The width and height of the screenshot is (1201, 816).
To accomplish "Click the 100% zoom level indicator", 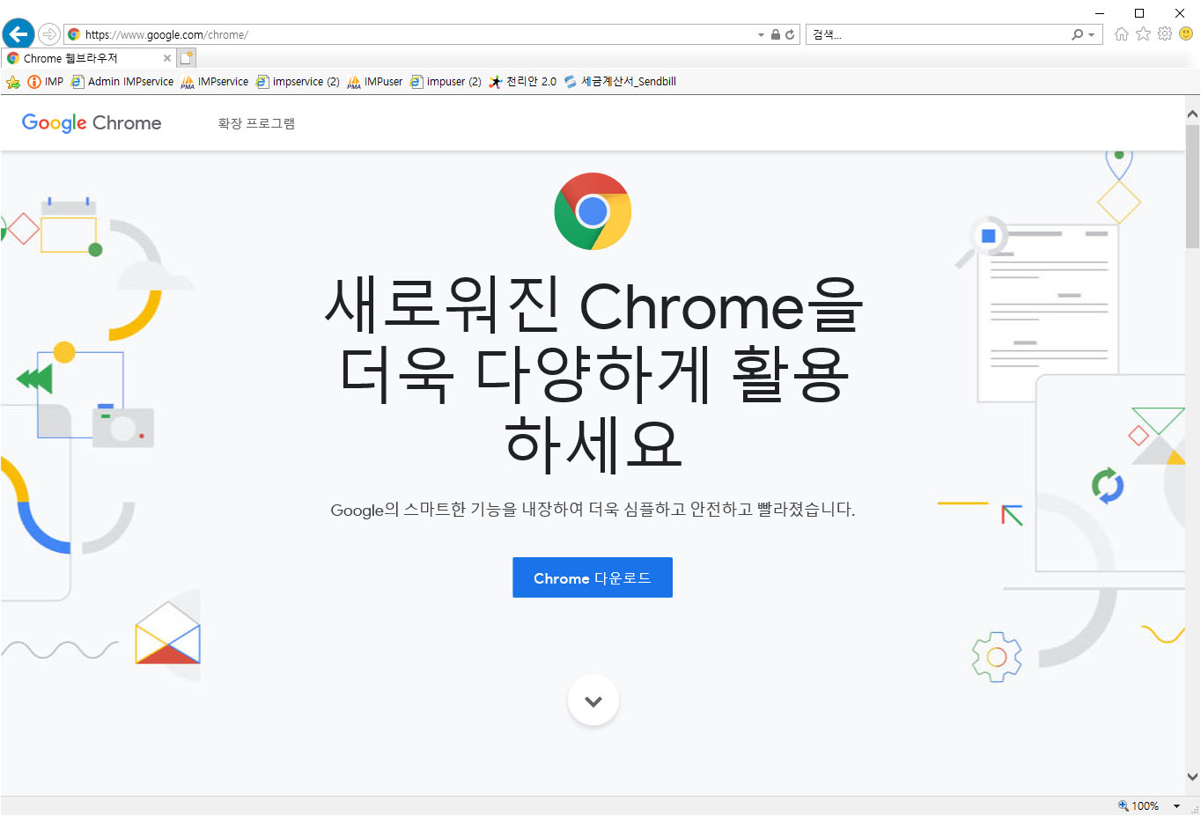I will tap(1138, 805).
